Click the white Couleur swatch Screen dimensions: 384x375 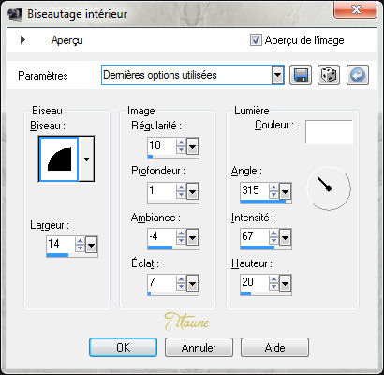329,132
